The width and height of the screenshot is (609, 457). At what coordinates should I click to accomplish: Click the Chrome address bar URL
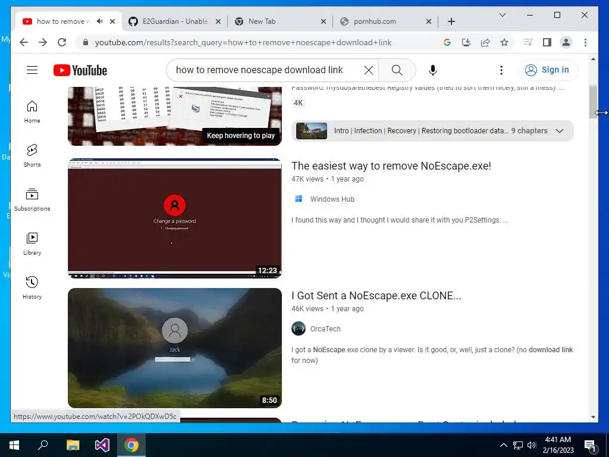coord(243,42)
